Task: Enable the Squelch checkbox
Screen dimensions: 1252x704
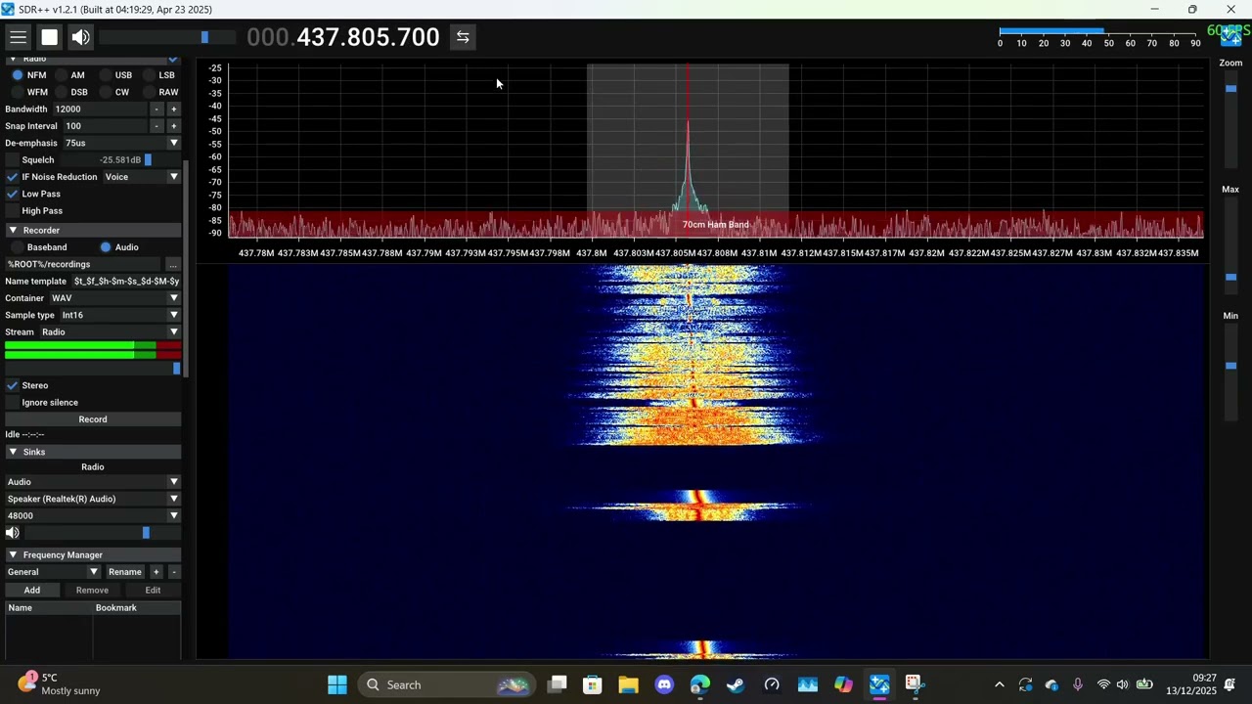Action: [13, 160]
